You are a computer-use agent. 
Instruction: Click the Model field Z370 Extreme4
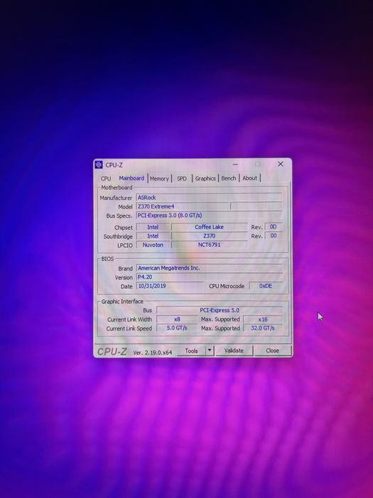click(183, 206)
